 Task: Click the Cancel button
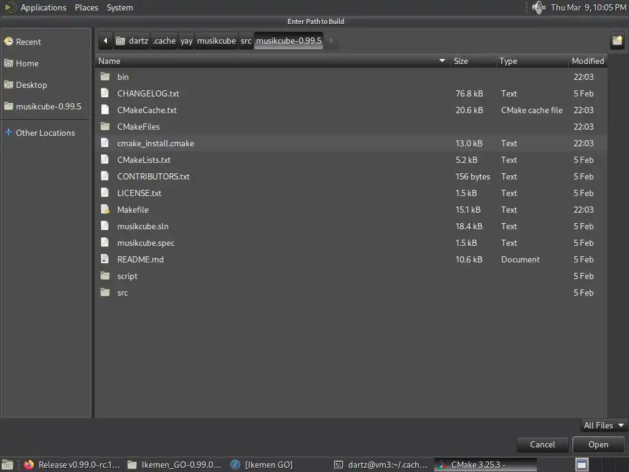coord(542,444)
